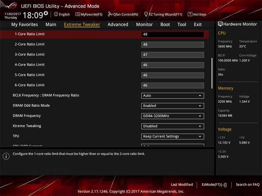262x196 pixels.
Task: Select the Extreme Tweaker tab
Action: point(82,25)
